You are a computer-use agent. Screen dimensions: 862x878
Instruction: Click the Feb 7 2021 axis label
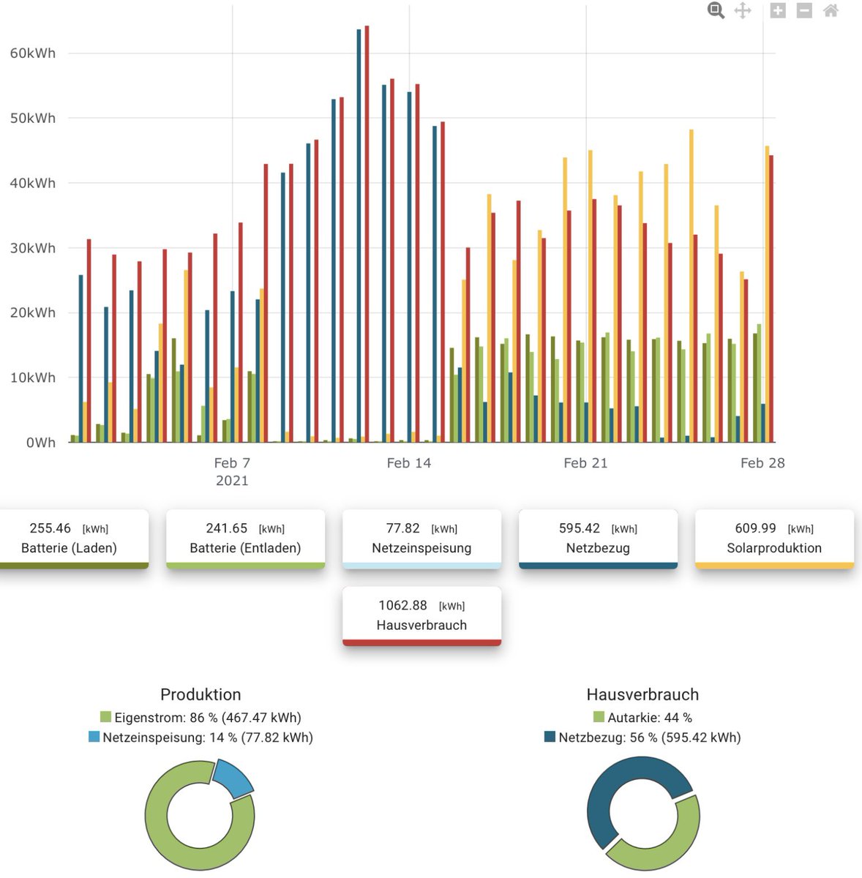click(232, 472)
